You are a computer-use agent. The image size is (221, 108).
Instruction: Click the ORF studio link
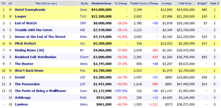point(83,23)
